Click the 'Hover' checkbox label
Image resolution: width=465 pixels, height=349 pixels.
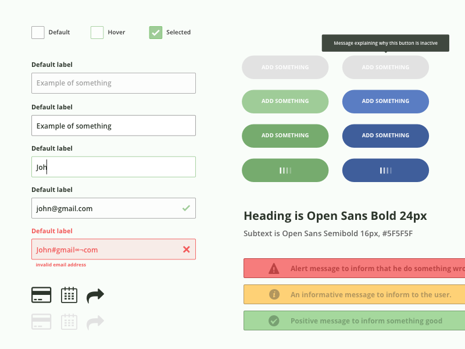116,32
